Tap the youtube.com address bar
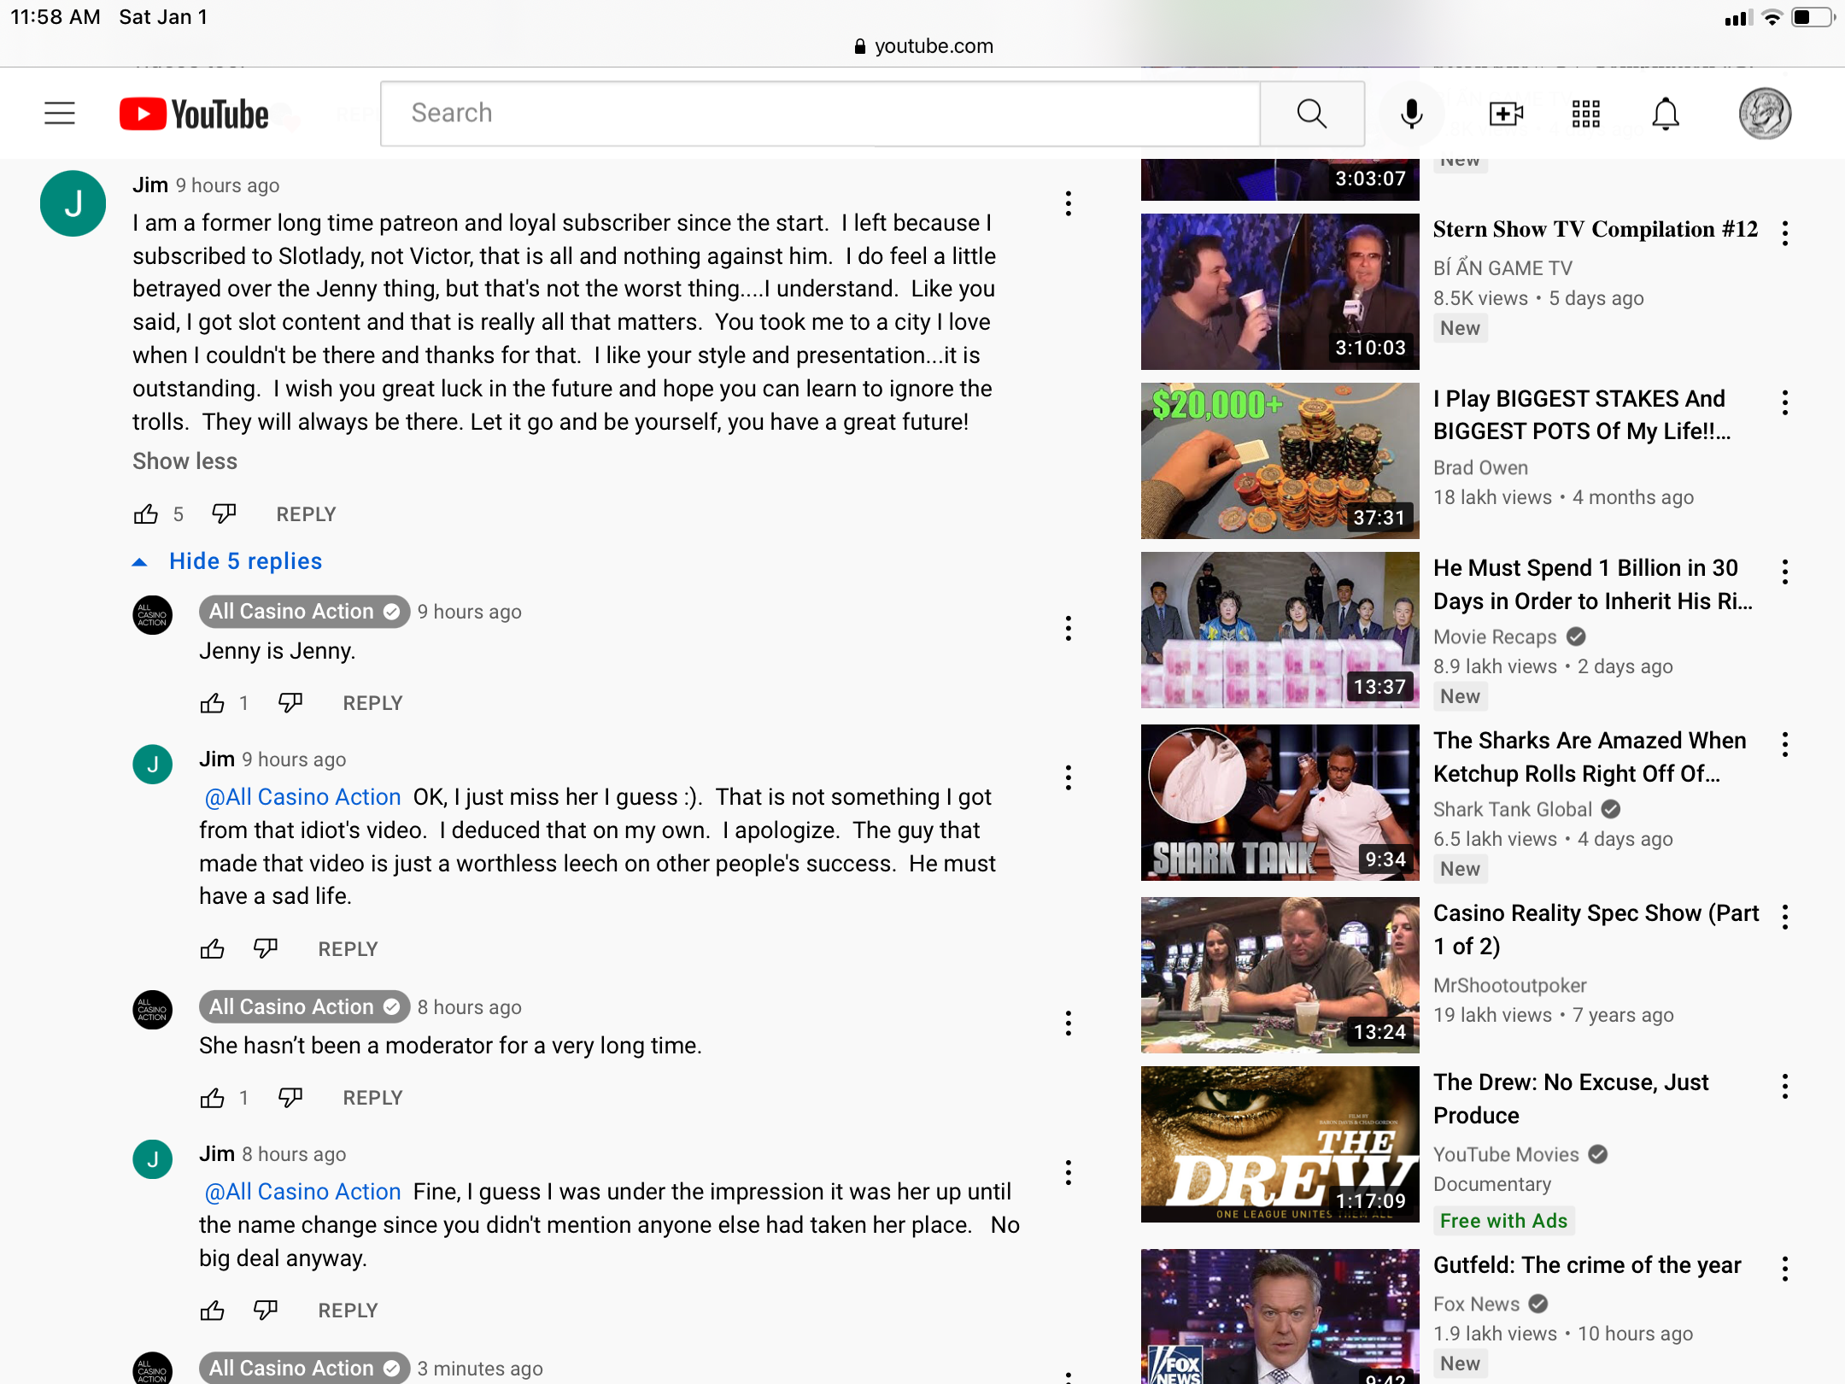Image resolution: width=1845 pixels, height=1384 pixels. [922, 46]
